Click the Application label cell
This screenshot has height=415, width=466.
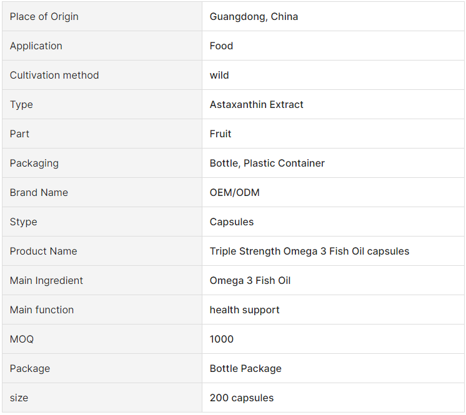click(102, 46)
